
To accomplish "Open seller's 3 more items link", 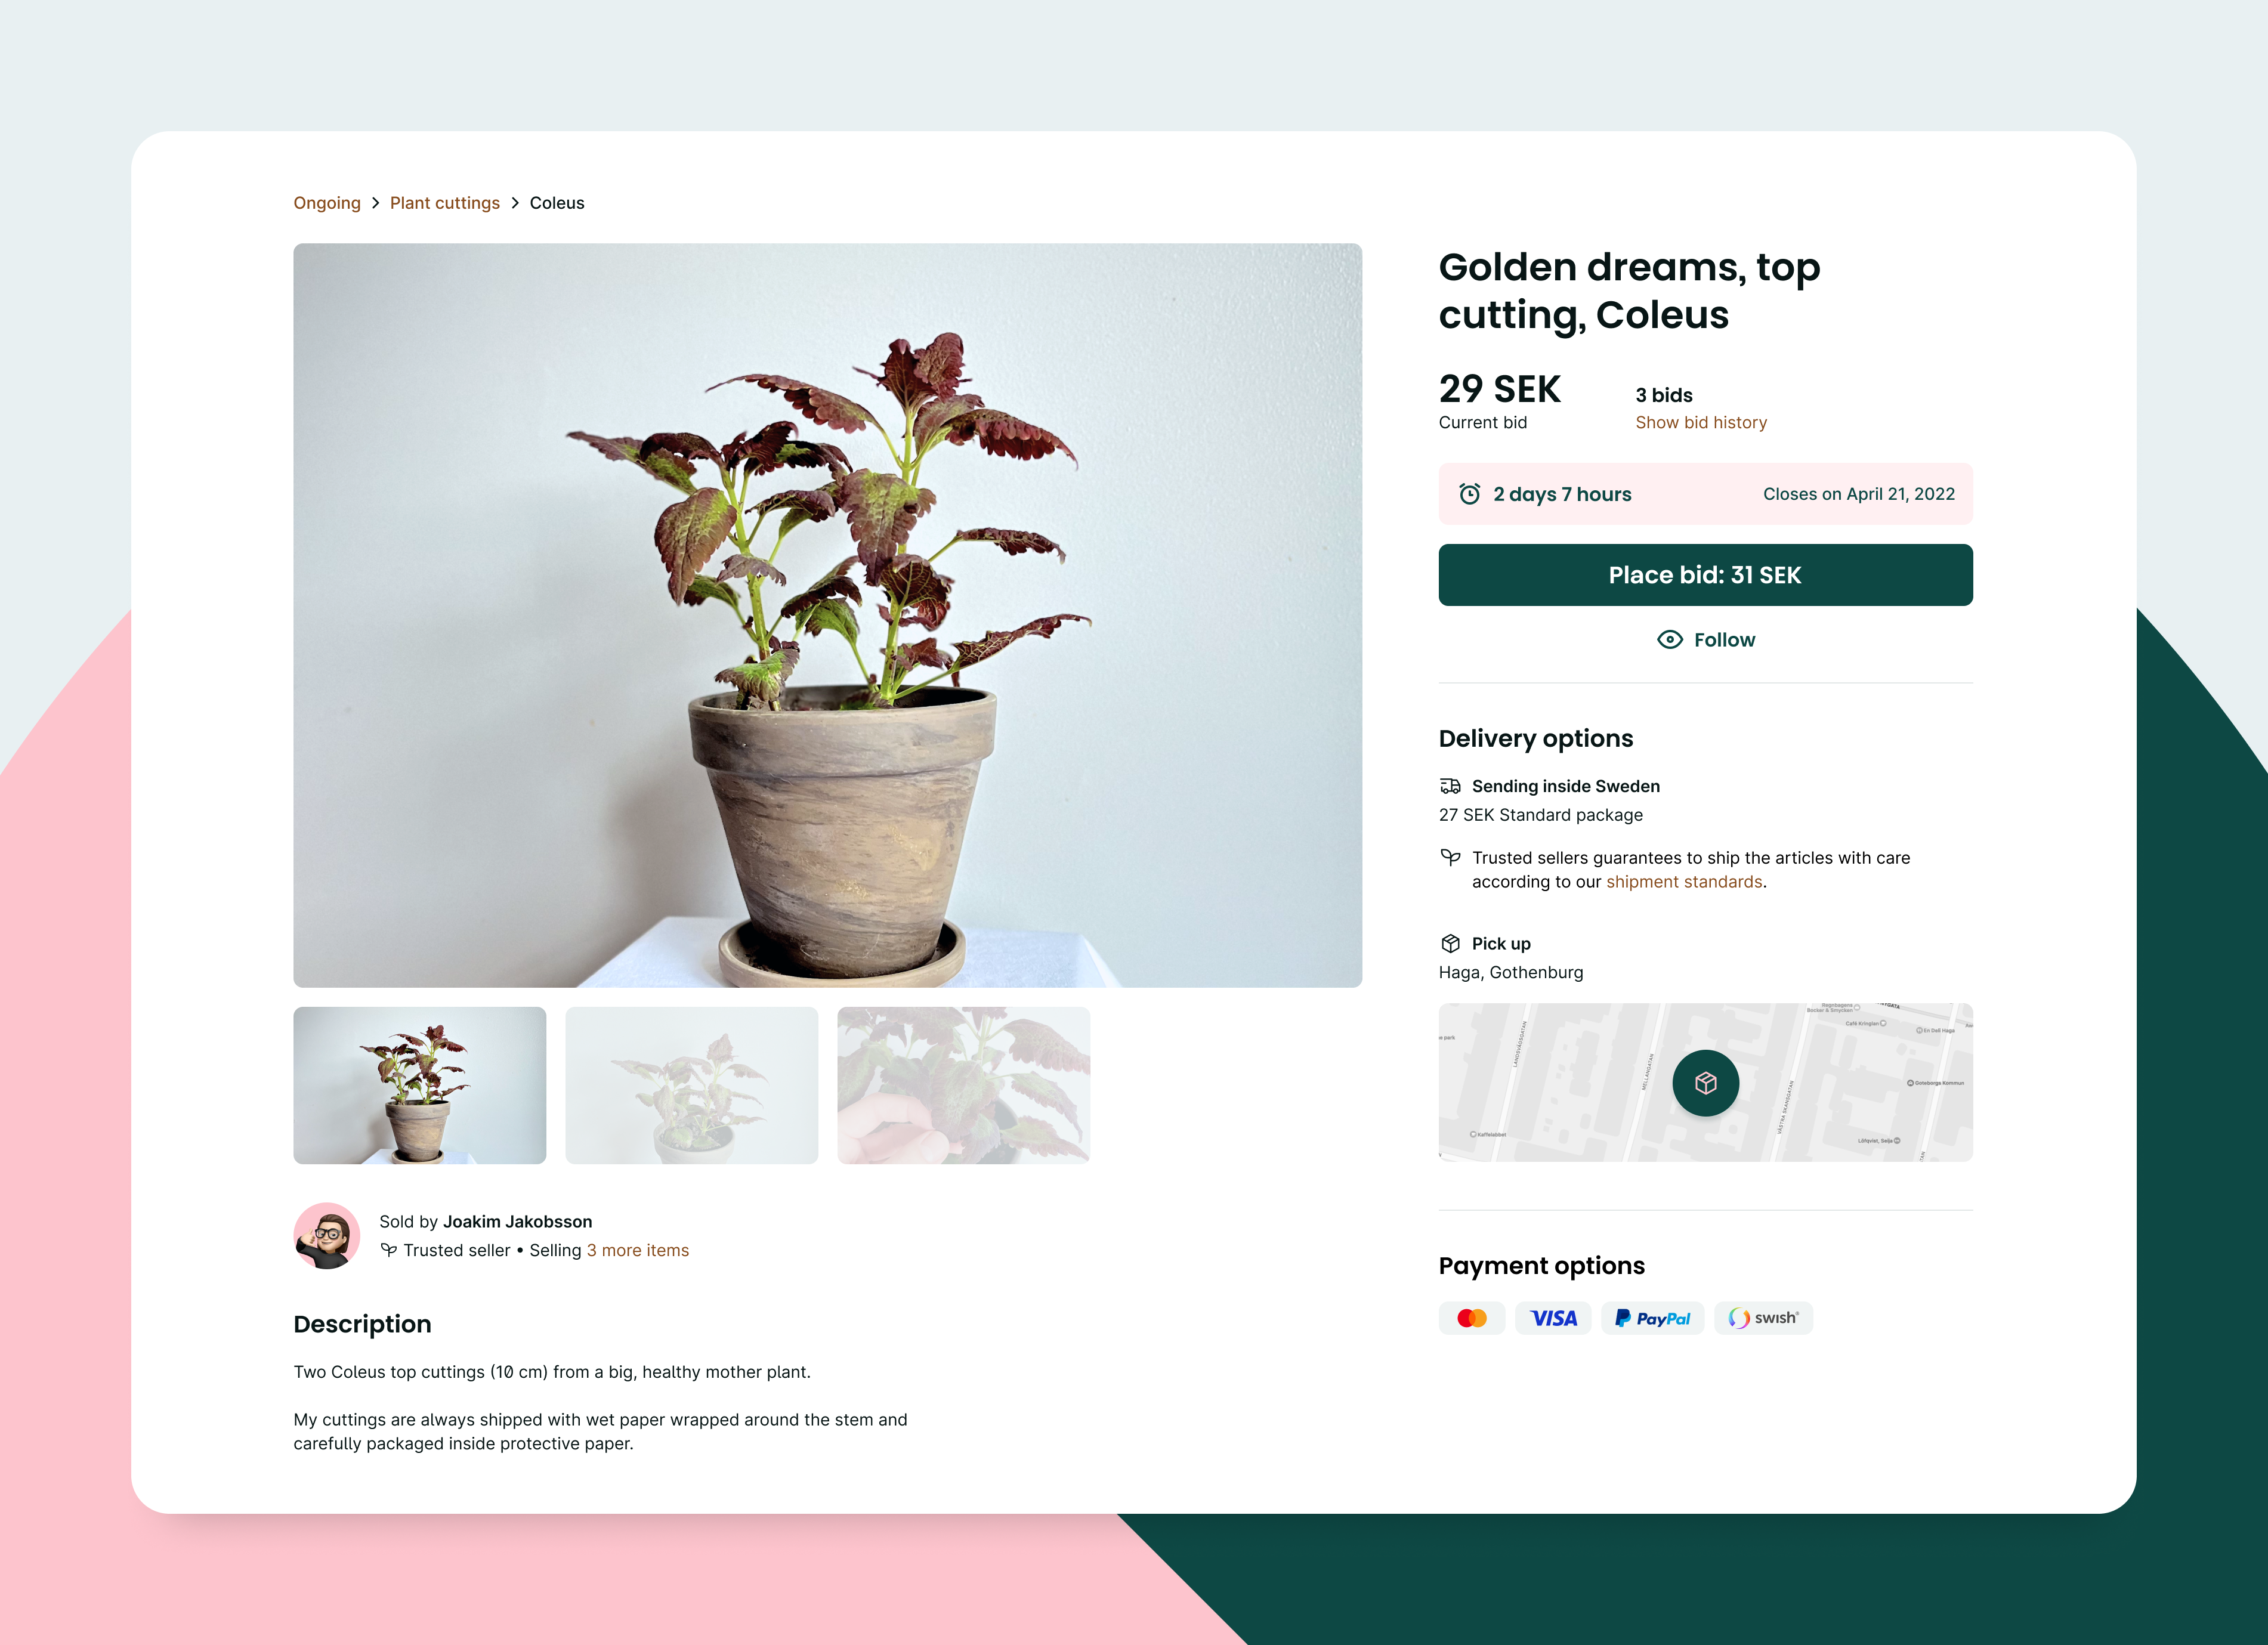I will click(x=638, y=1251).
